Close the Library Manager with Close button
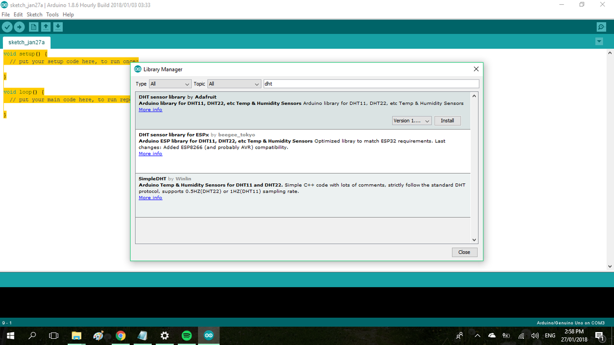Viewport: 614px width, 345px height. pyautogui.click(x=464, y=252)
